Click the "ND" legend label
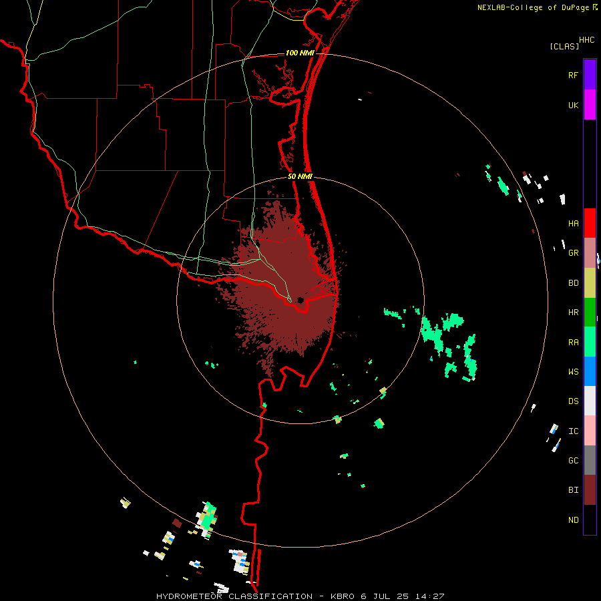The height and width of the screenshot is (601, 601). (x=573, y=520)
